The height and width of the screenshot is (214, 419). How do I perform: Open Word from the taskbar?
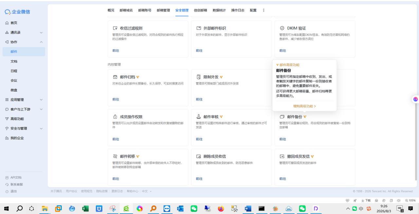click(248, 208)
